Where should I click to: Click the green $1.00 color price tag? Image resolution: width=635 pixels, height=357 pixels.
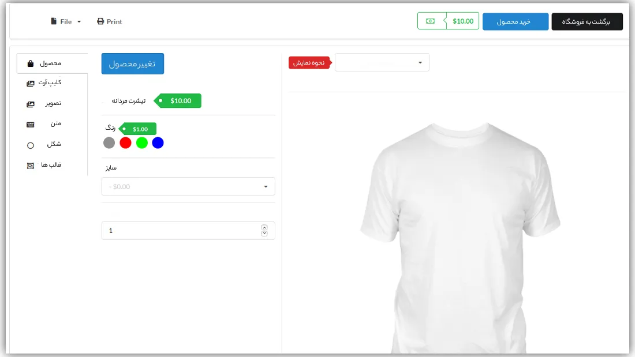coord(138,129)
